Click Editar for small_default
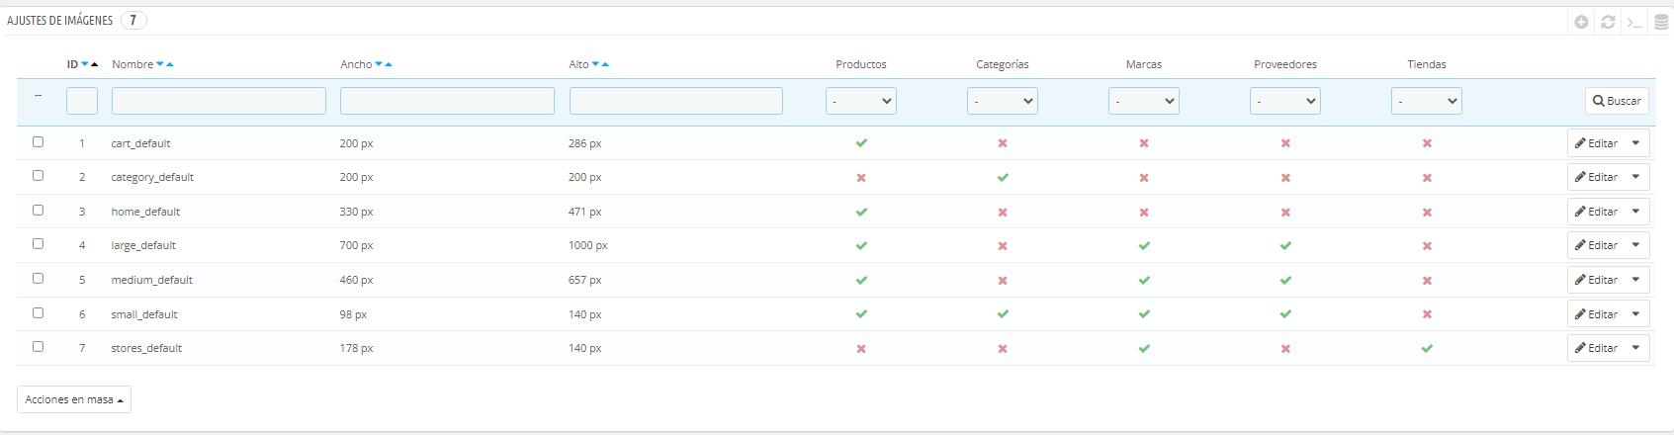1674x435 pixels. click(1596, 314)
